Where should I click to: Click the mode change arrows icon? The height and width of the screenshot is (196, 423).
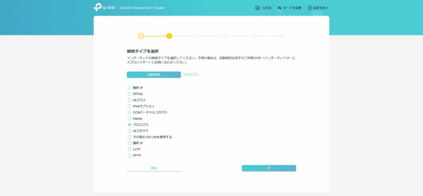tap(280, 8)
